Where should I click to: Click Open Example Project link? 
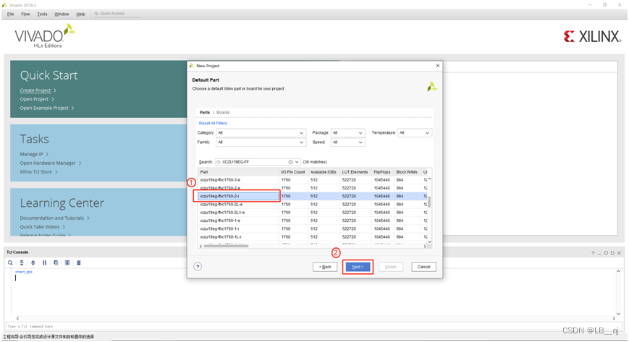coord(44,108)
